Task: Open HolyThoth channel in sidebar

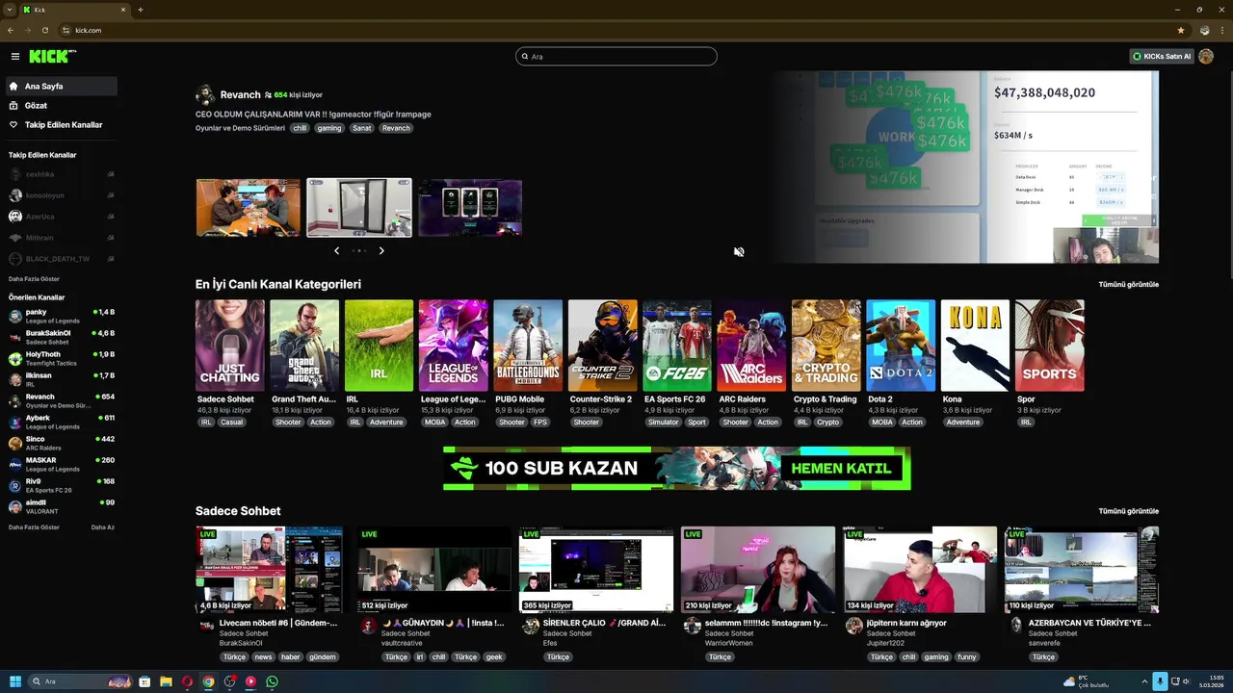Action: pyautogui.click(x=62, y=358)
